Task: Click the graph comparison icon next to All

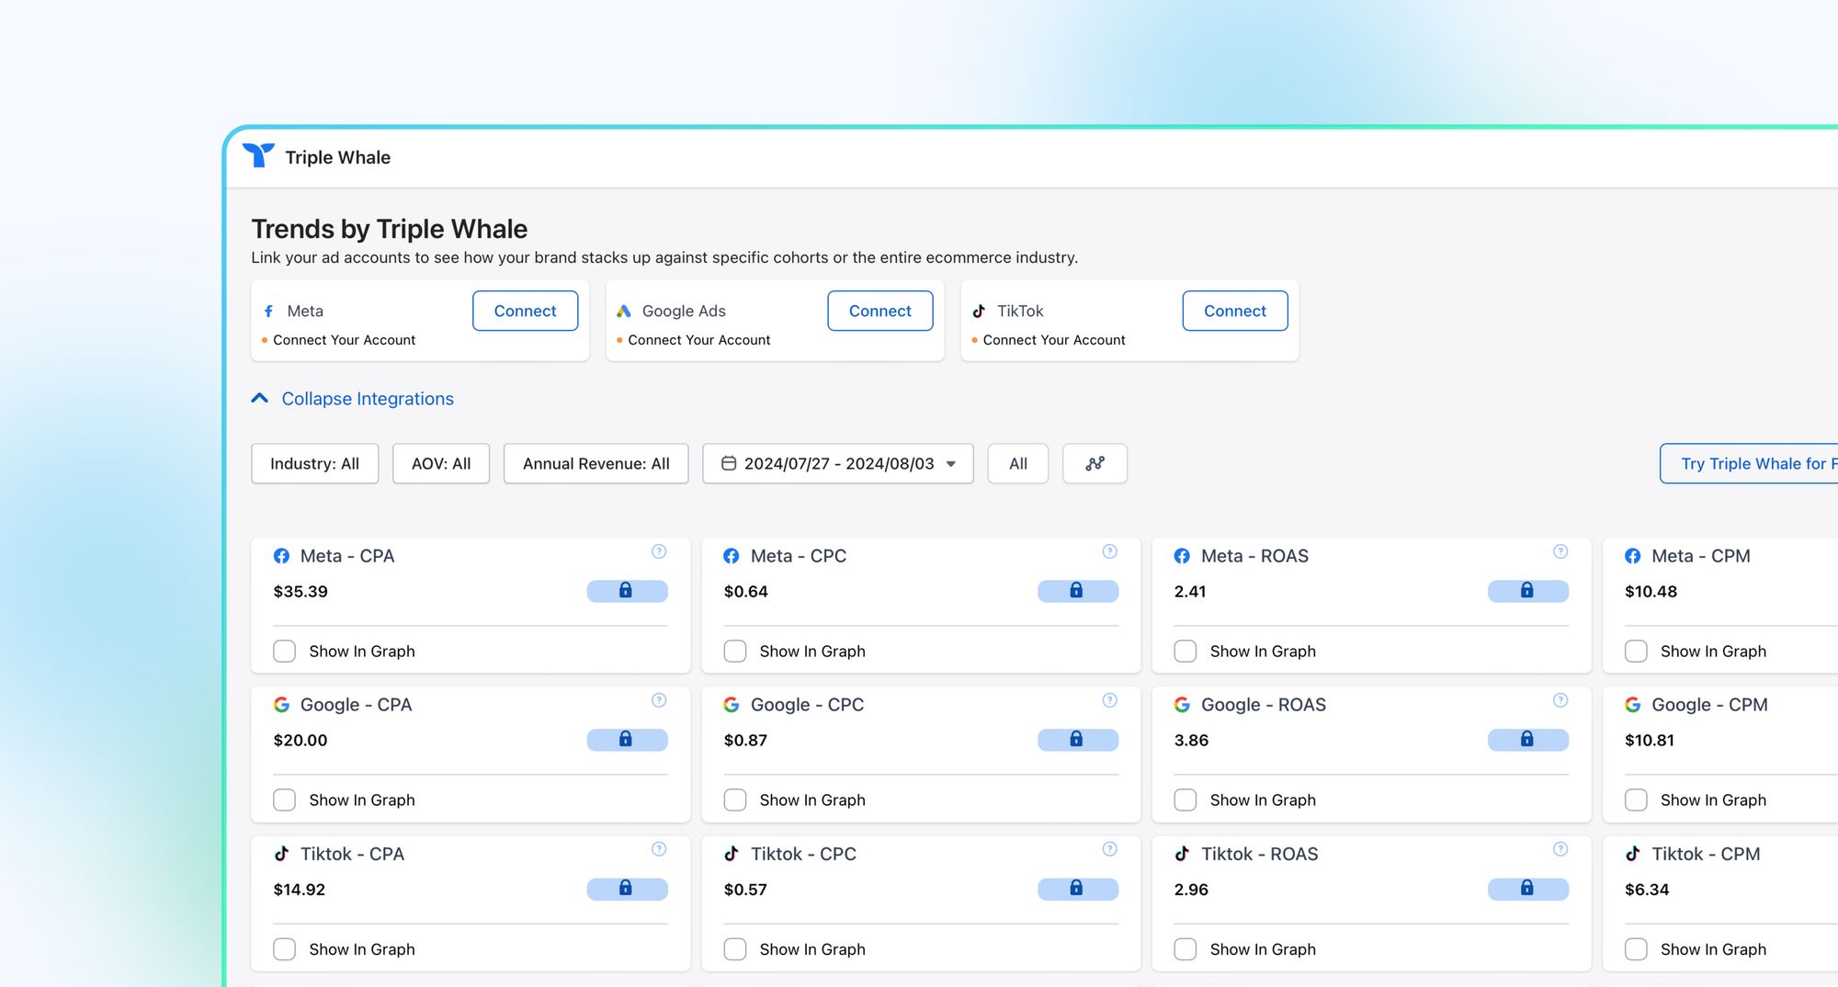Action: point(1095,463)
